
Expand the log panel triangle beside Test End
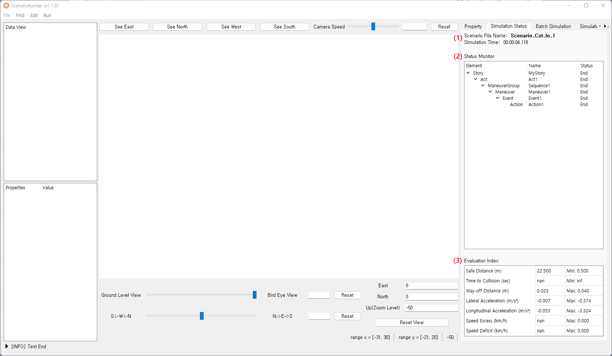click(7, 346)
